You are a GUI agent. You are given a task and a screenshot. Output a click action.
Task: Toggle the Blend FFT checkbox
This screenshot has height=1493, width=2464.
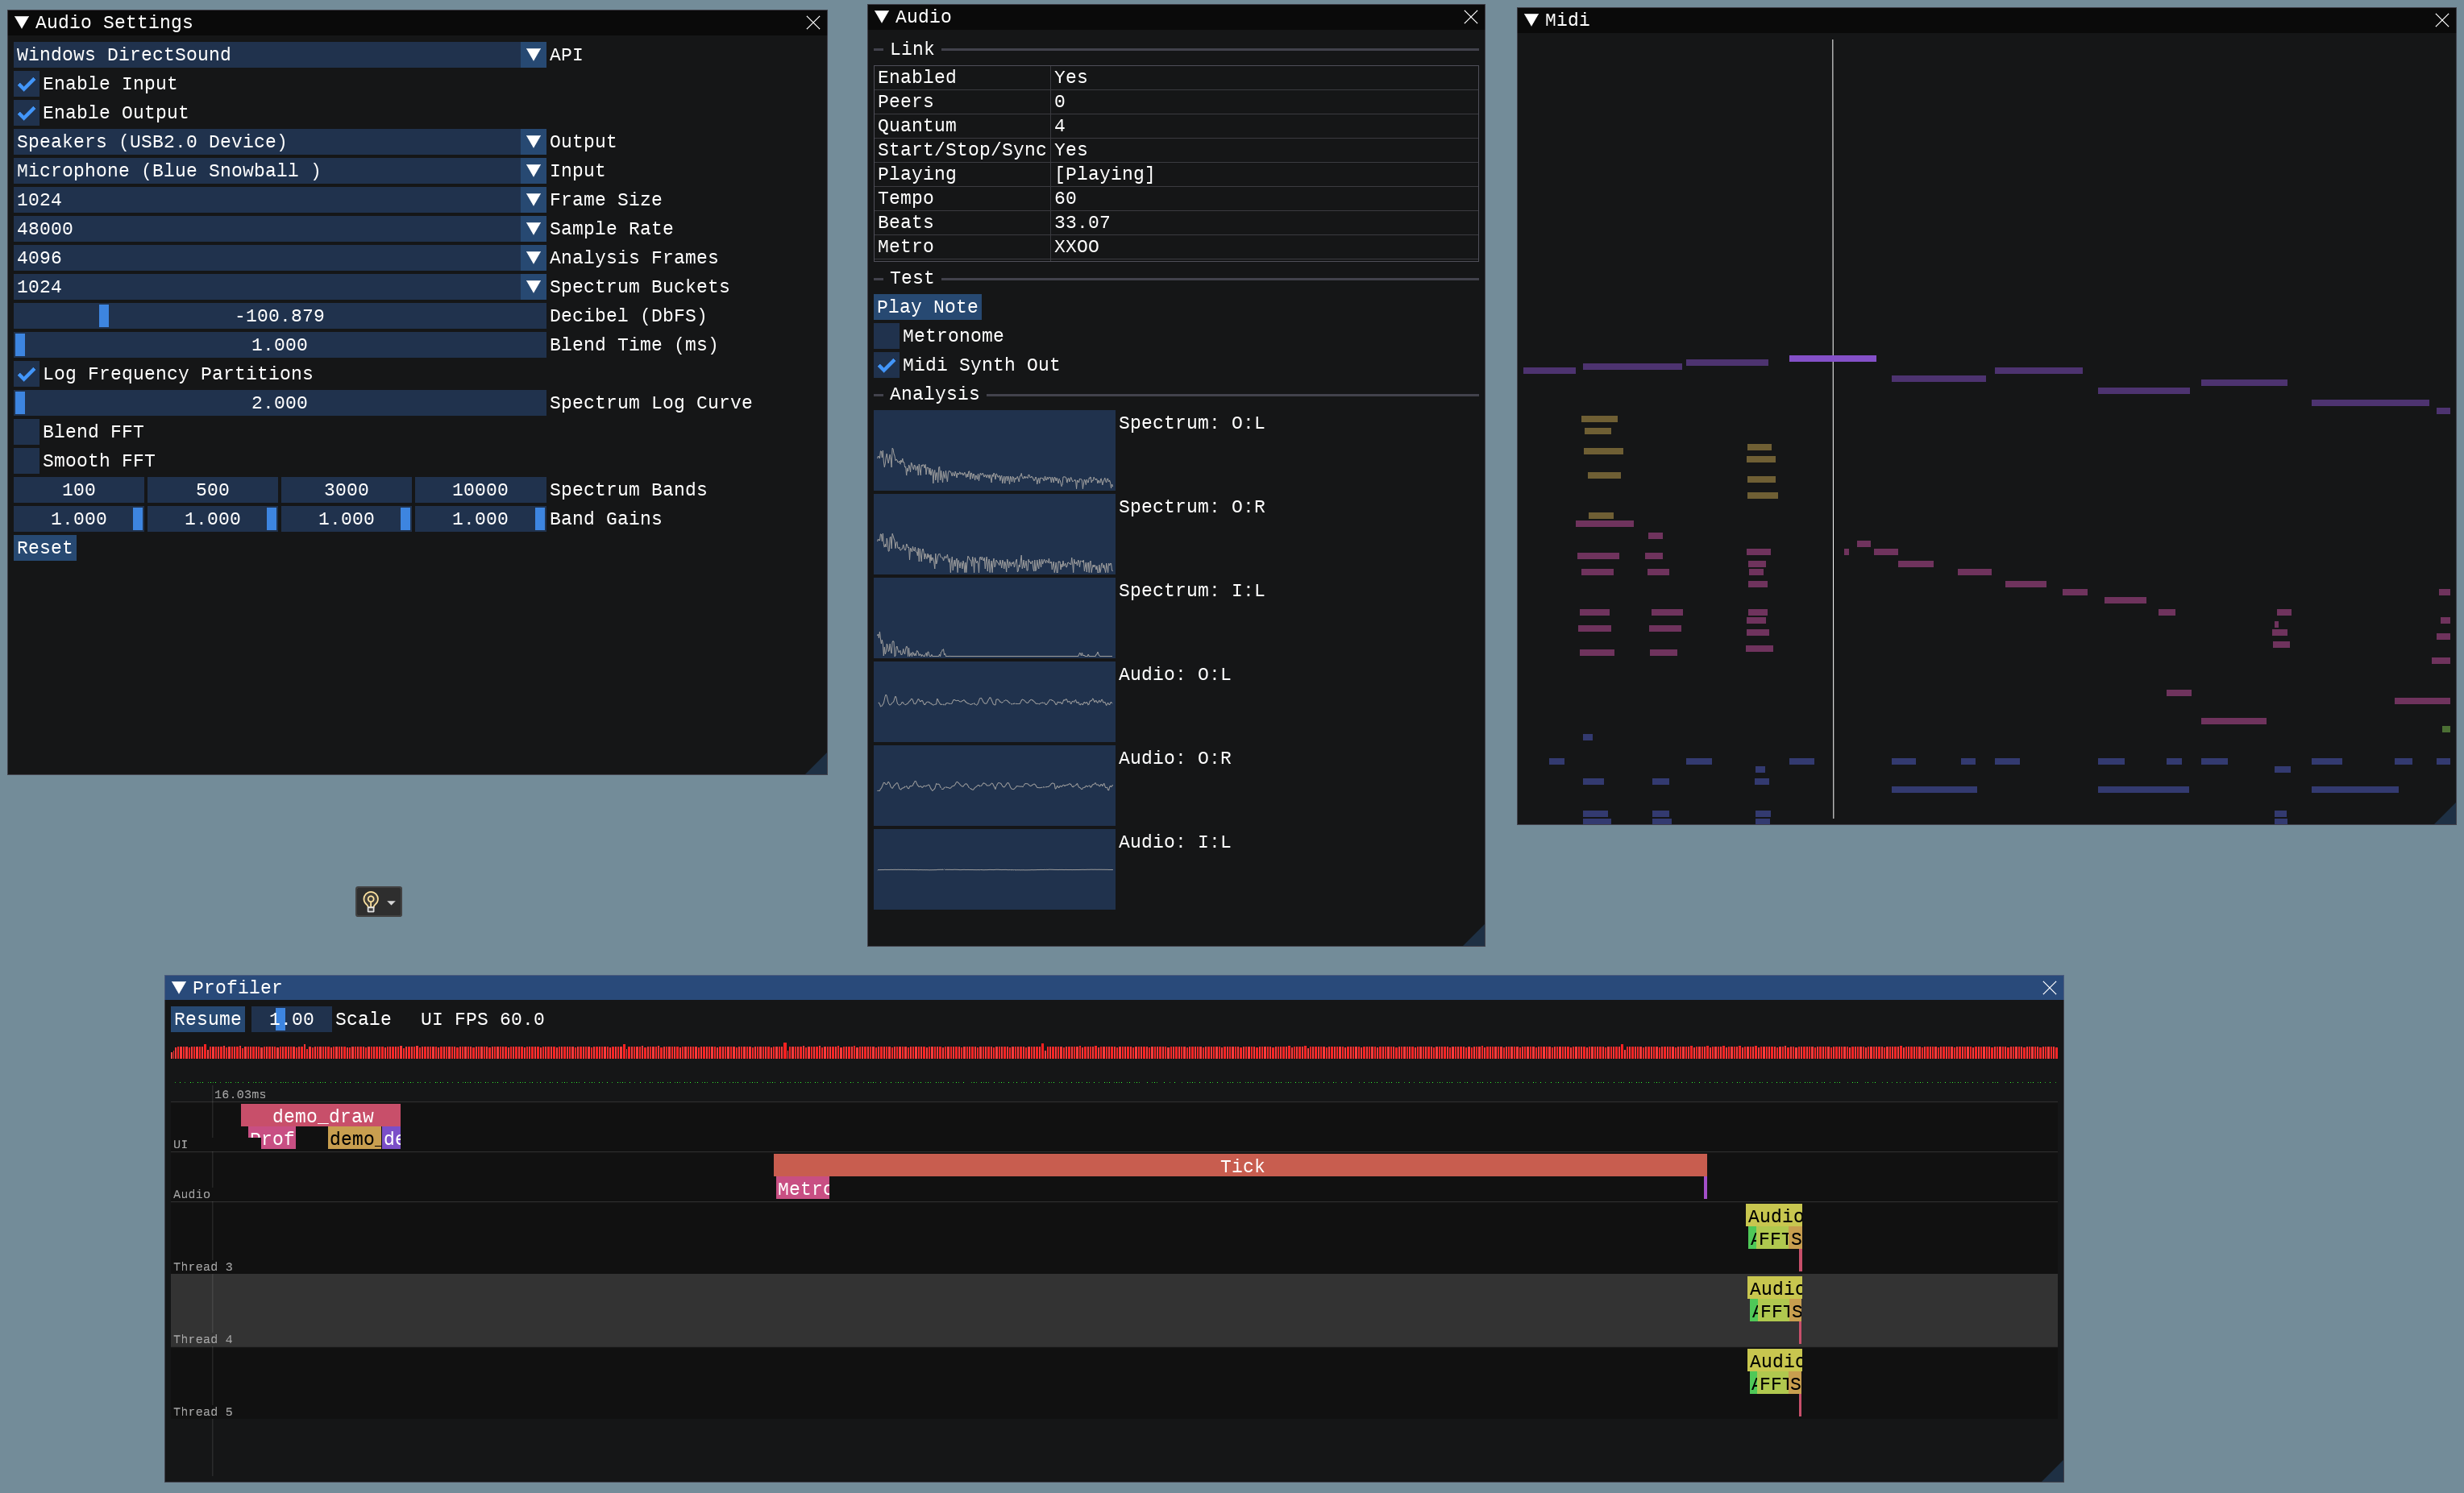[26, 431]
